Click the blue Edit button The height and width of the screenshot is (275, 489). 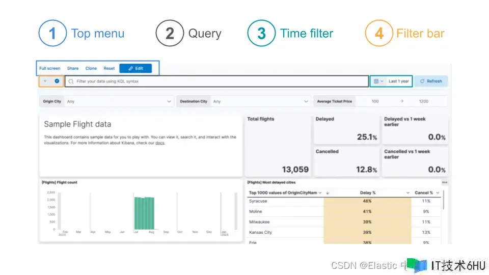click(x=135, y=68)
